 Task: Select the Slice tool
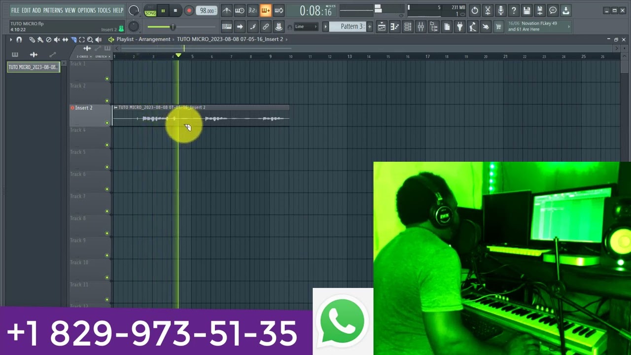pos(73,39)
